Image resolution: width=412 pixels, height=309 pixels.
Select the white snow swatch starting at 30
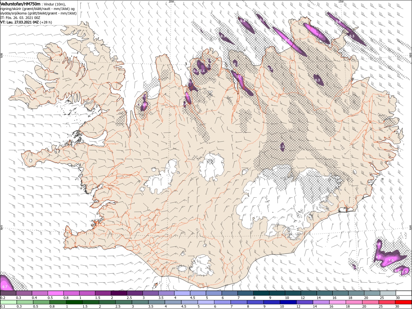click(x=404, y=293)
